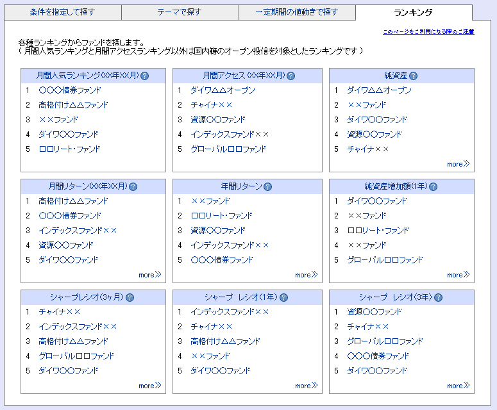Open rank 3 インデックスファンド×× in 月間リターン
The height and width of the screenshot is (410, 497).
(78, 231)
